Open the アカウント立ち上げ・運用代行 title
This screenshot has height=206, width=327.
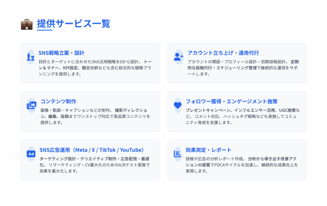[223, 53]
